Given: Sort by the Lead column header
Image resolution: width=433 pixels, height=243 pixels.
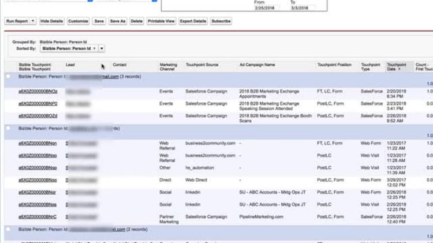Looking at the screenshot, I should tap(70, 65).
